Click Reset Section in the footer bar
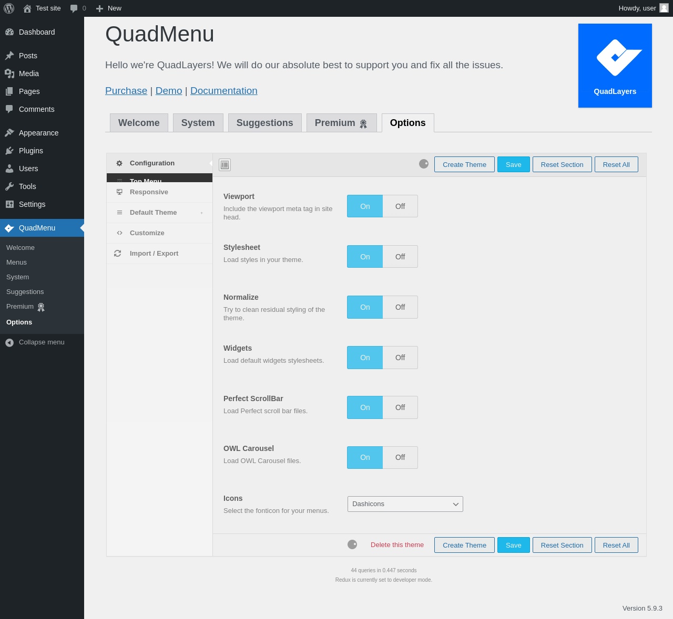 [562, 545]
